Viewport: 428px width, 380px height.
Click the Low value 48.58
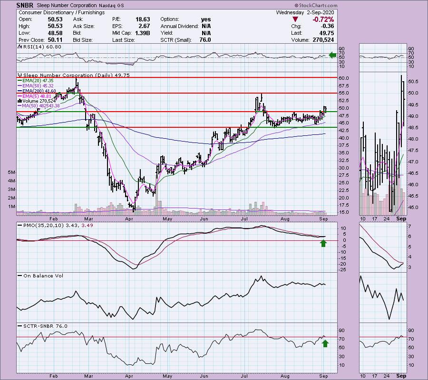(x=55, y=33)
